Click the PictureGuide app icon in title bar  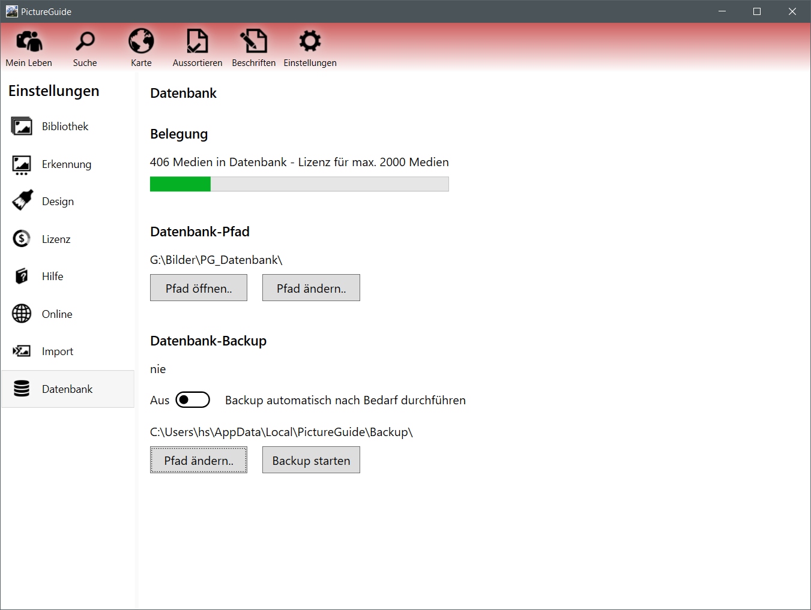12,11
